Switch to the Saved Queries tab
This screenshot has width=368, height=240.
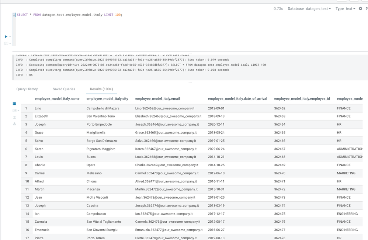coord(64,89)
